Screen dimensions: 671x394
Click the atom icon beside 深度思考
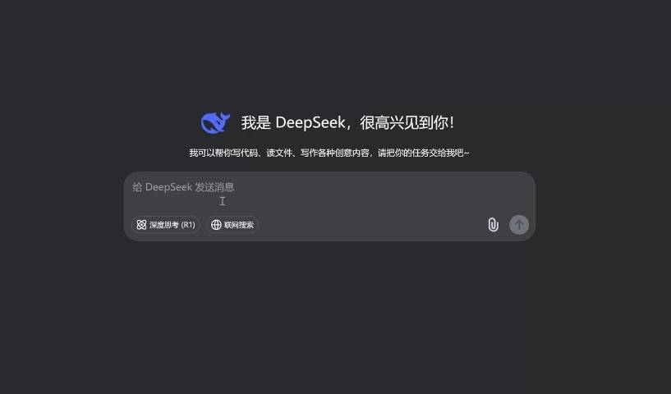(141, 225)
